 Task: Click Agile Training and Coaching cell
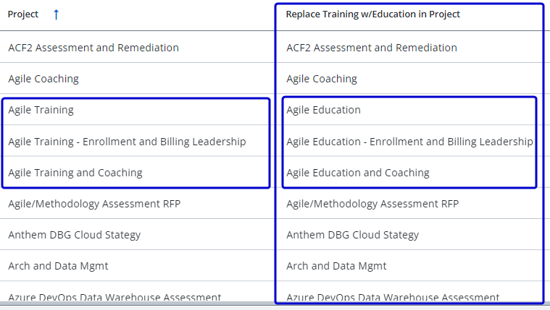(75, 173)
